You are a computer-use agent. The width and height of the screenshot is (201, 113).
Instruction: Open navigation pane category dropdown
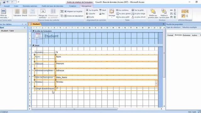22,24
